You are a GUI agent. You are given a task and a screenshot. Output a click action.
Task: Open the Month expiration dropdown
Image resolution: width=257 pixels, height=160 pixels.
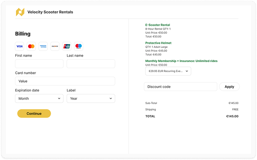[39, 98]
